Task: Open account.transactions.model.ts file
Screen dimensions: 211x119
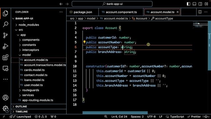Action: [x=45, y=65]
